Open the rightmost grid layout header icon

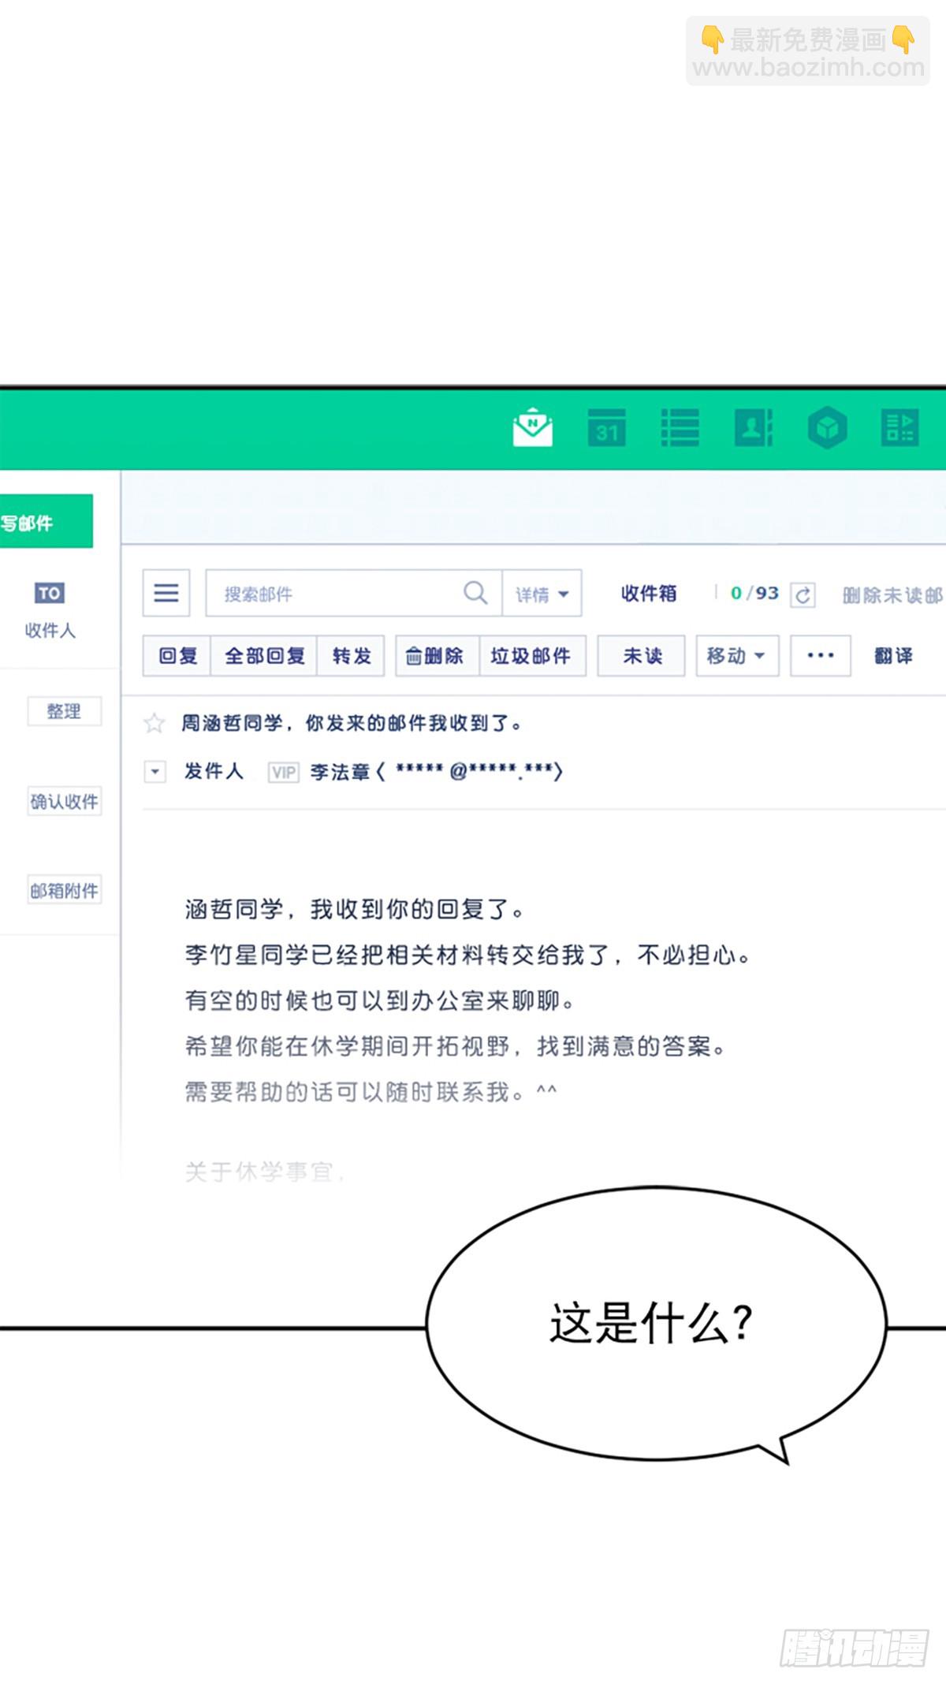[899, 428]
